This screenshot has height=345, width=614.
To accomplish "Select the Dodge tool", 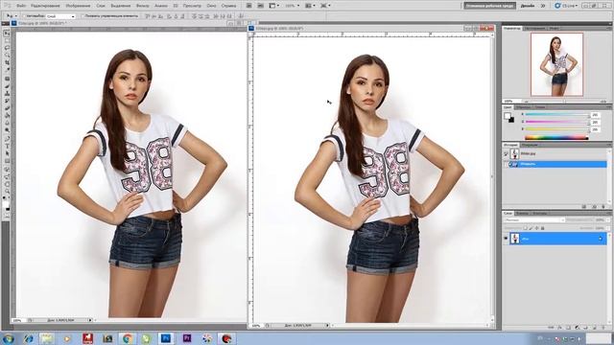I will (7, 130).
